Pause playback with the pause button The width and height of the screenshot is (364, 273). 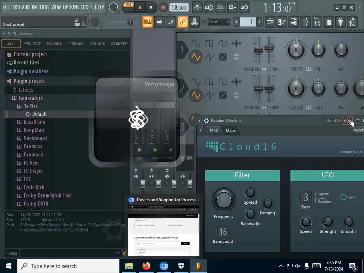140,7
